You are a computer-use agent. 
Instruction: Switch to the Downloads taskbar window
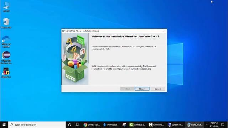pyautogui.click(x=110, y=125)
